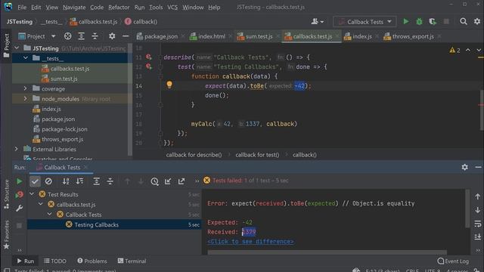Select opened file locator icon in Project panel
This screenshot has width=484, height=272.
point(67,36)
